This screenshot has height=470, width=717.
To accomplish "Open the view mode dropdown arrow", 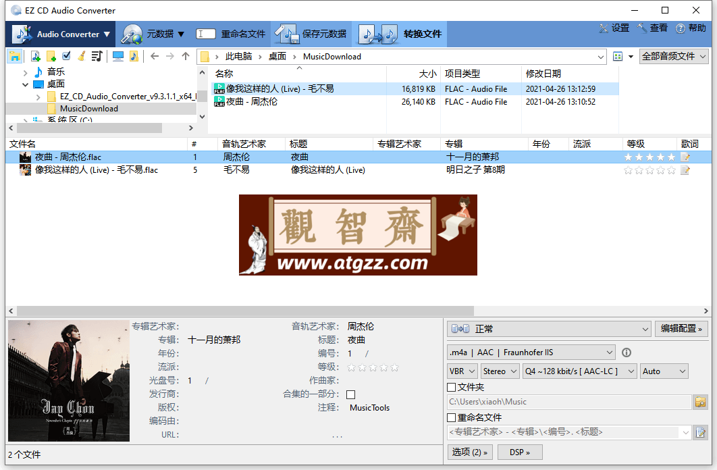I will point(631,57).
